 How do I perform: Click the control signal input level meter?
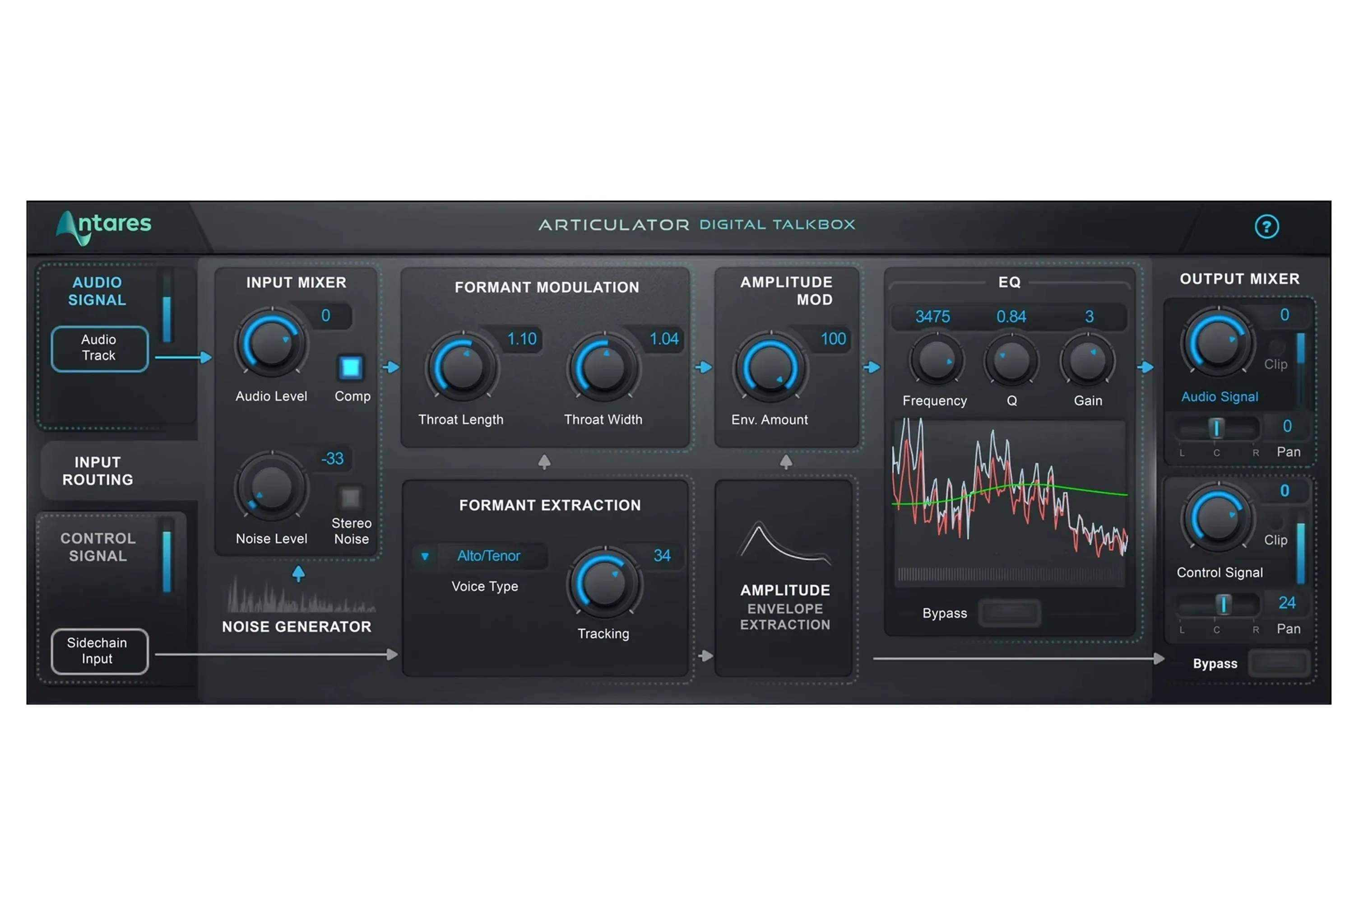pyautogui.click(x=167, y=555)
